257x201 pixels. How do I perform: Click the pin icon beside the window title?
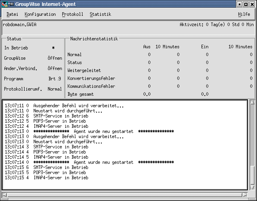pyautogui.click(x=11, y=4)
